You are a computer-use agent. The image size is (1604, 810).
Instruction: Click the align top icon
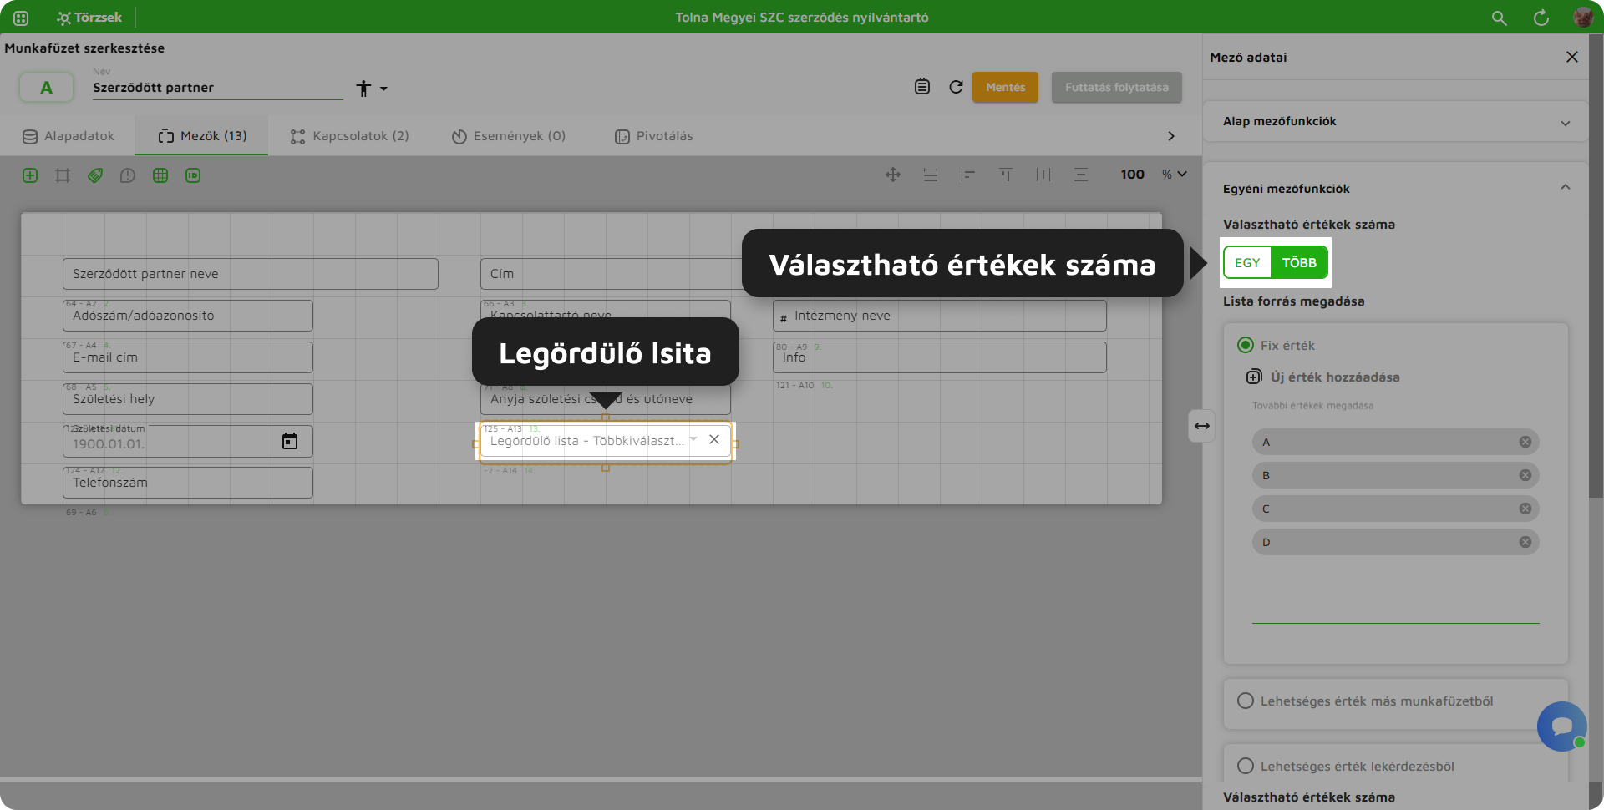[1006, 175]
